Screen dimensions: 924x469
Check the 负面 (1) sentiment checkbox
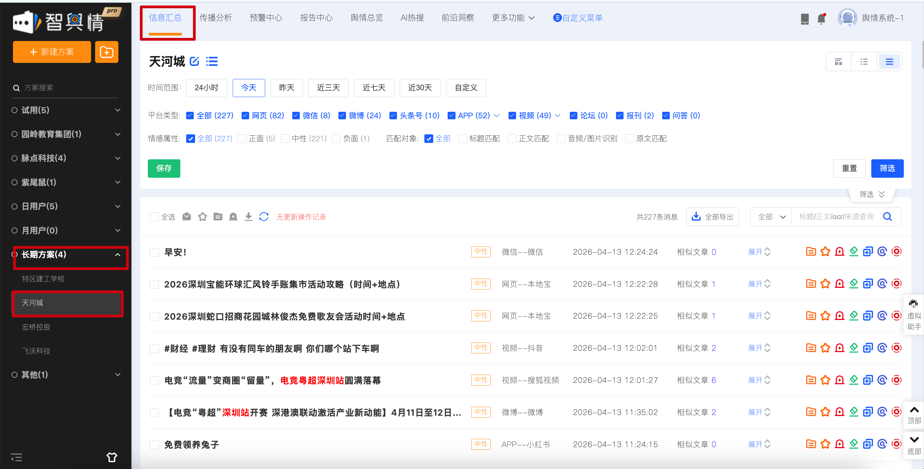point(336,139)
